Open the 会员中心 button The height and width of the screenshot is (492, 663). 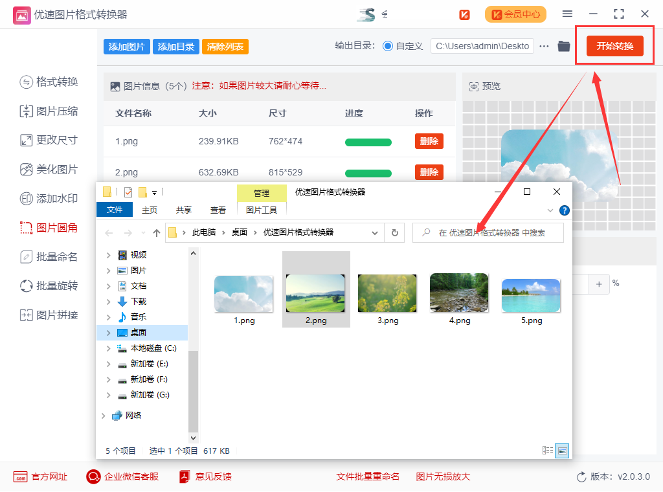coord(515,14)
